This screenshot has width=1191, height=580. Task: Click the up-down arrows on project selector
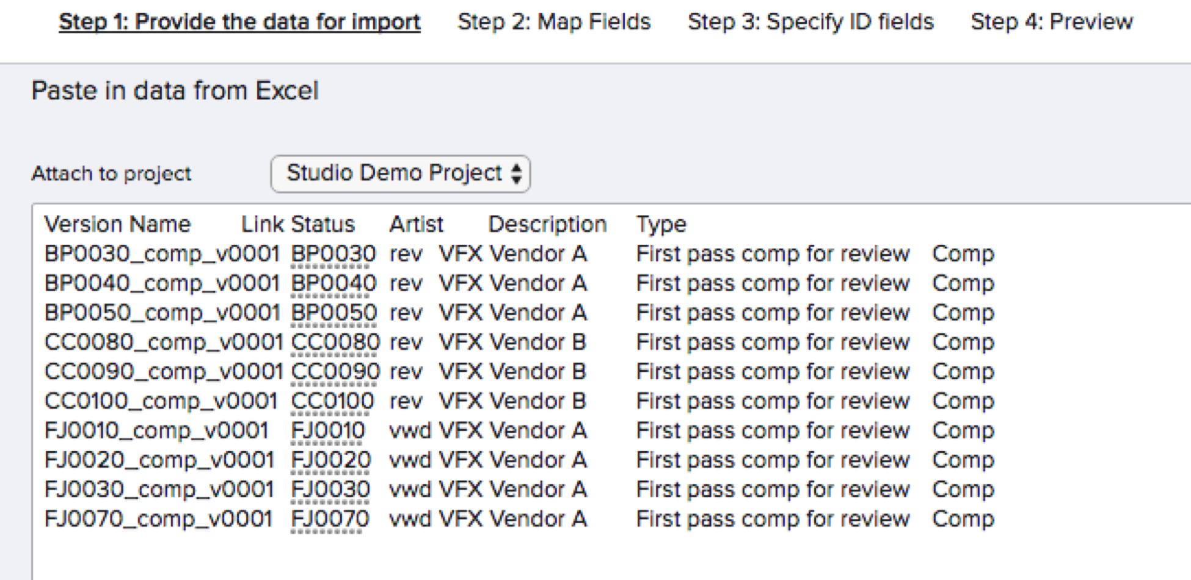pos(517,173)
